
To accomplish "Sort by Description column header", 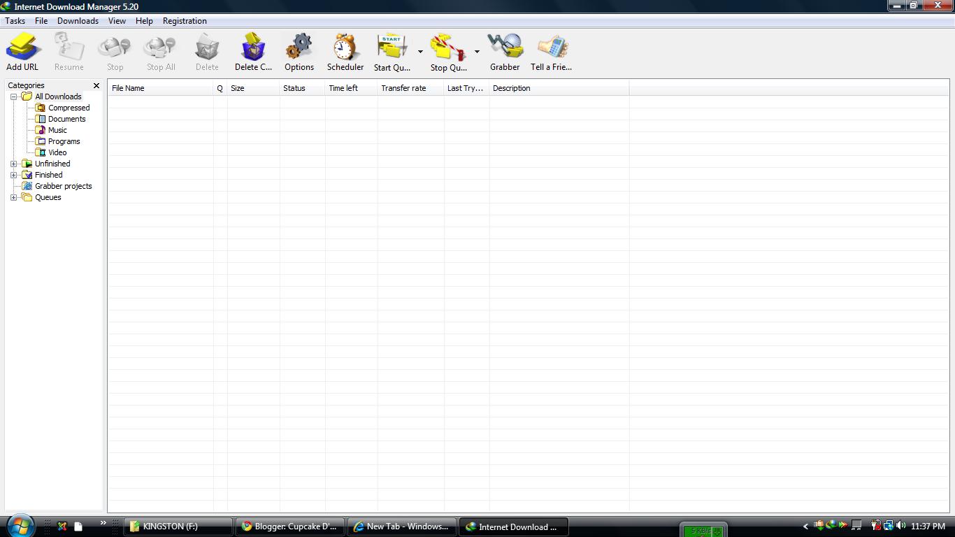I will click(559, 88).
